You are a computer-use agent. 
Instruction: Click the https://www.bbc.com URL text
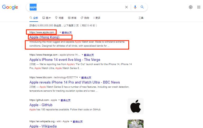tap(41, 77)
